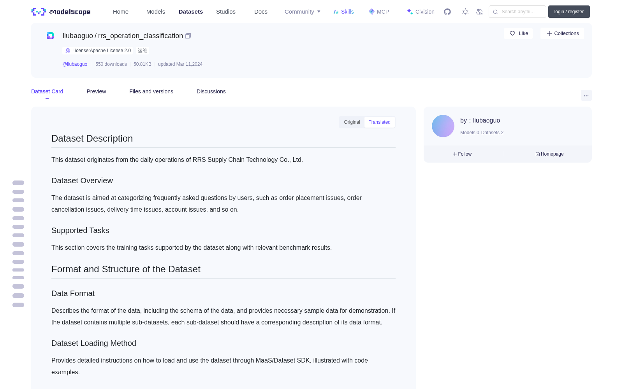This screenshot has width=623, height=389.
Task: Click the first outline marker in left sidebar
Action: click(x=18, y=183)
